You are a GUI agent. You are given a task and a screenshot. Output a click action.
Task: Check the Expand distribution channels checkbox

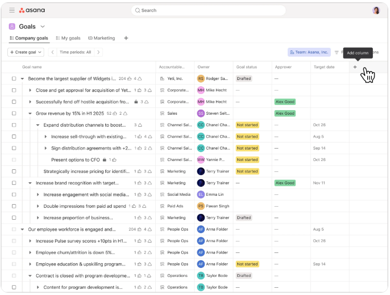tap(14, 125)
